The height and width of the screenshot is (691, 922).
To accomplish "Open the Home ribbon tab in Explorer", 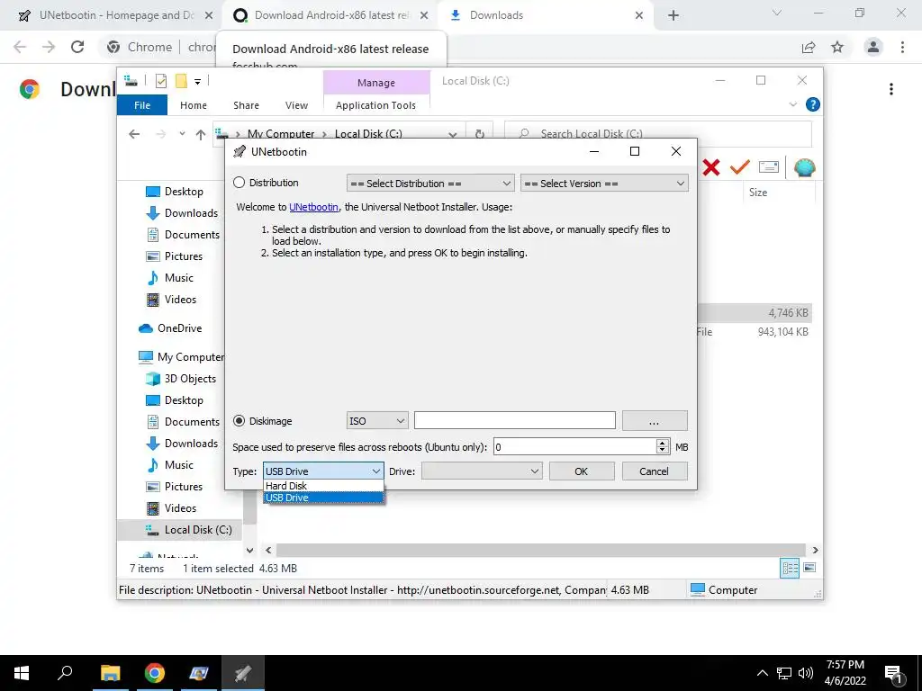I will point(194,105).
